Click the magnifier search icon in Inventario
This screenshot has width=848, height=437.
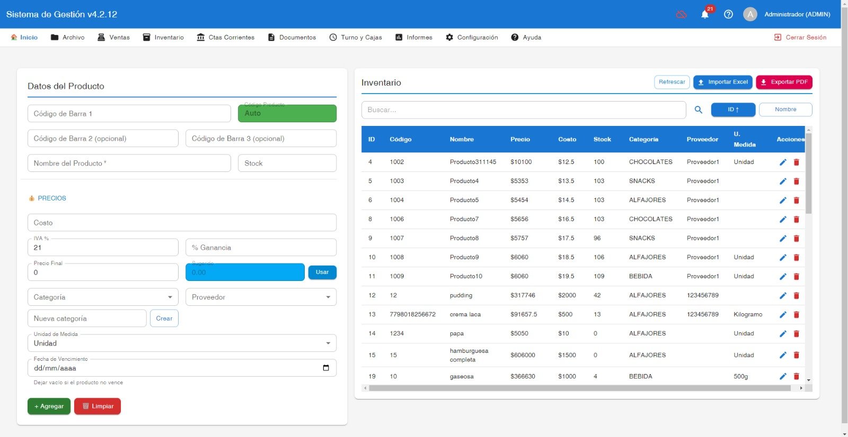[699, 110]
